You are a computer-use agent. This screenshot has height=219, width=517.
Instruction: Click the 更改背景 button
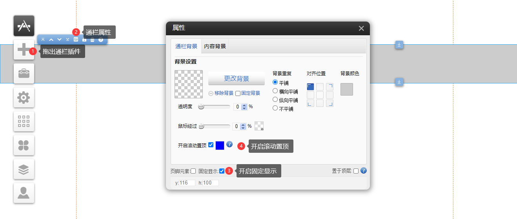click(x=237, y=78)
